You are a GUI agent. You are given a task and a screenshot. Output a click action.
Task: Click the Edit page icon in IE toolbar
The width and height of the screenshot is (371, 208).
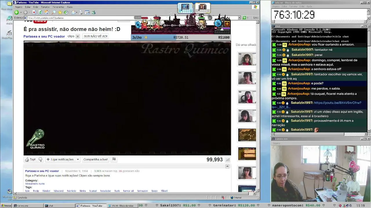pos(87,12)
